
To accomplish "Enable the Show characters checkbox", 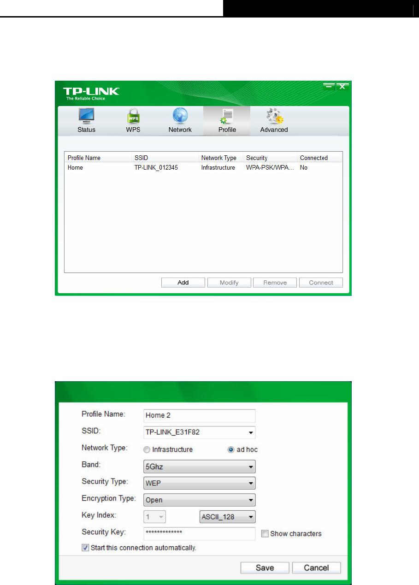I will tap(265, 534).
